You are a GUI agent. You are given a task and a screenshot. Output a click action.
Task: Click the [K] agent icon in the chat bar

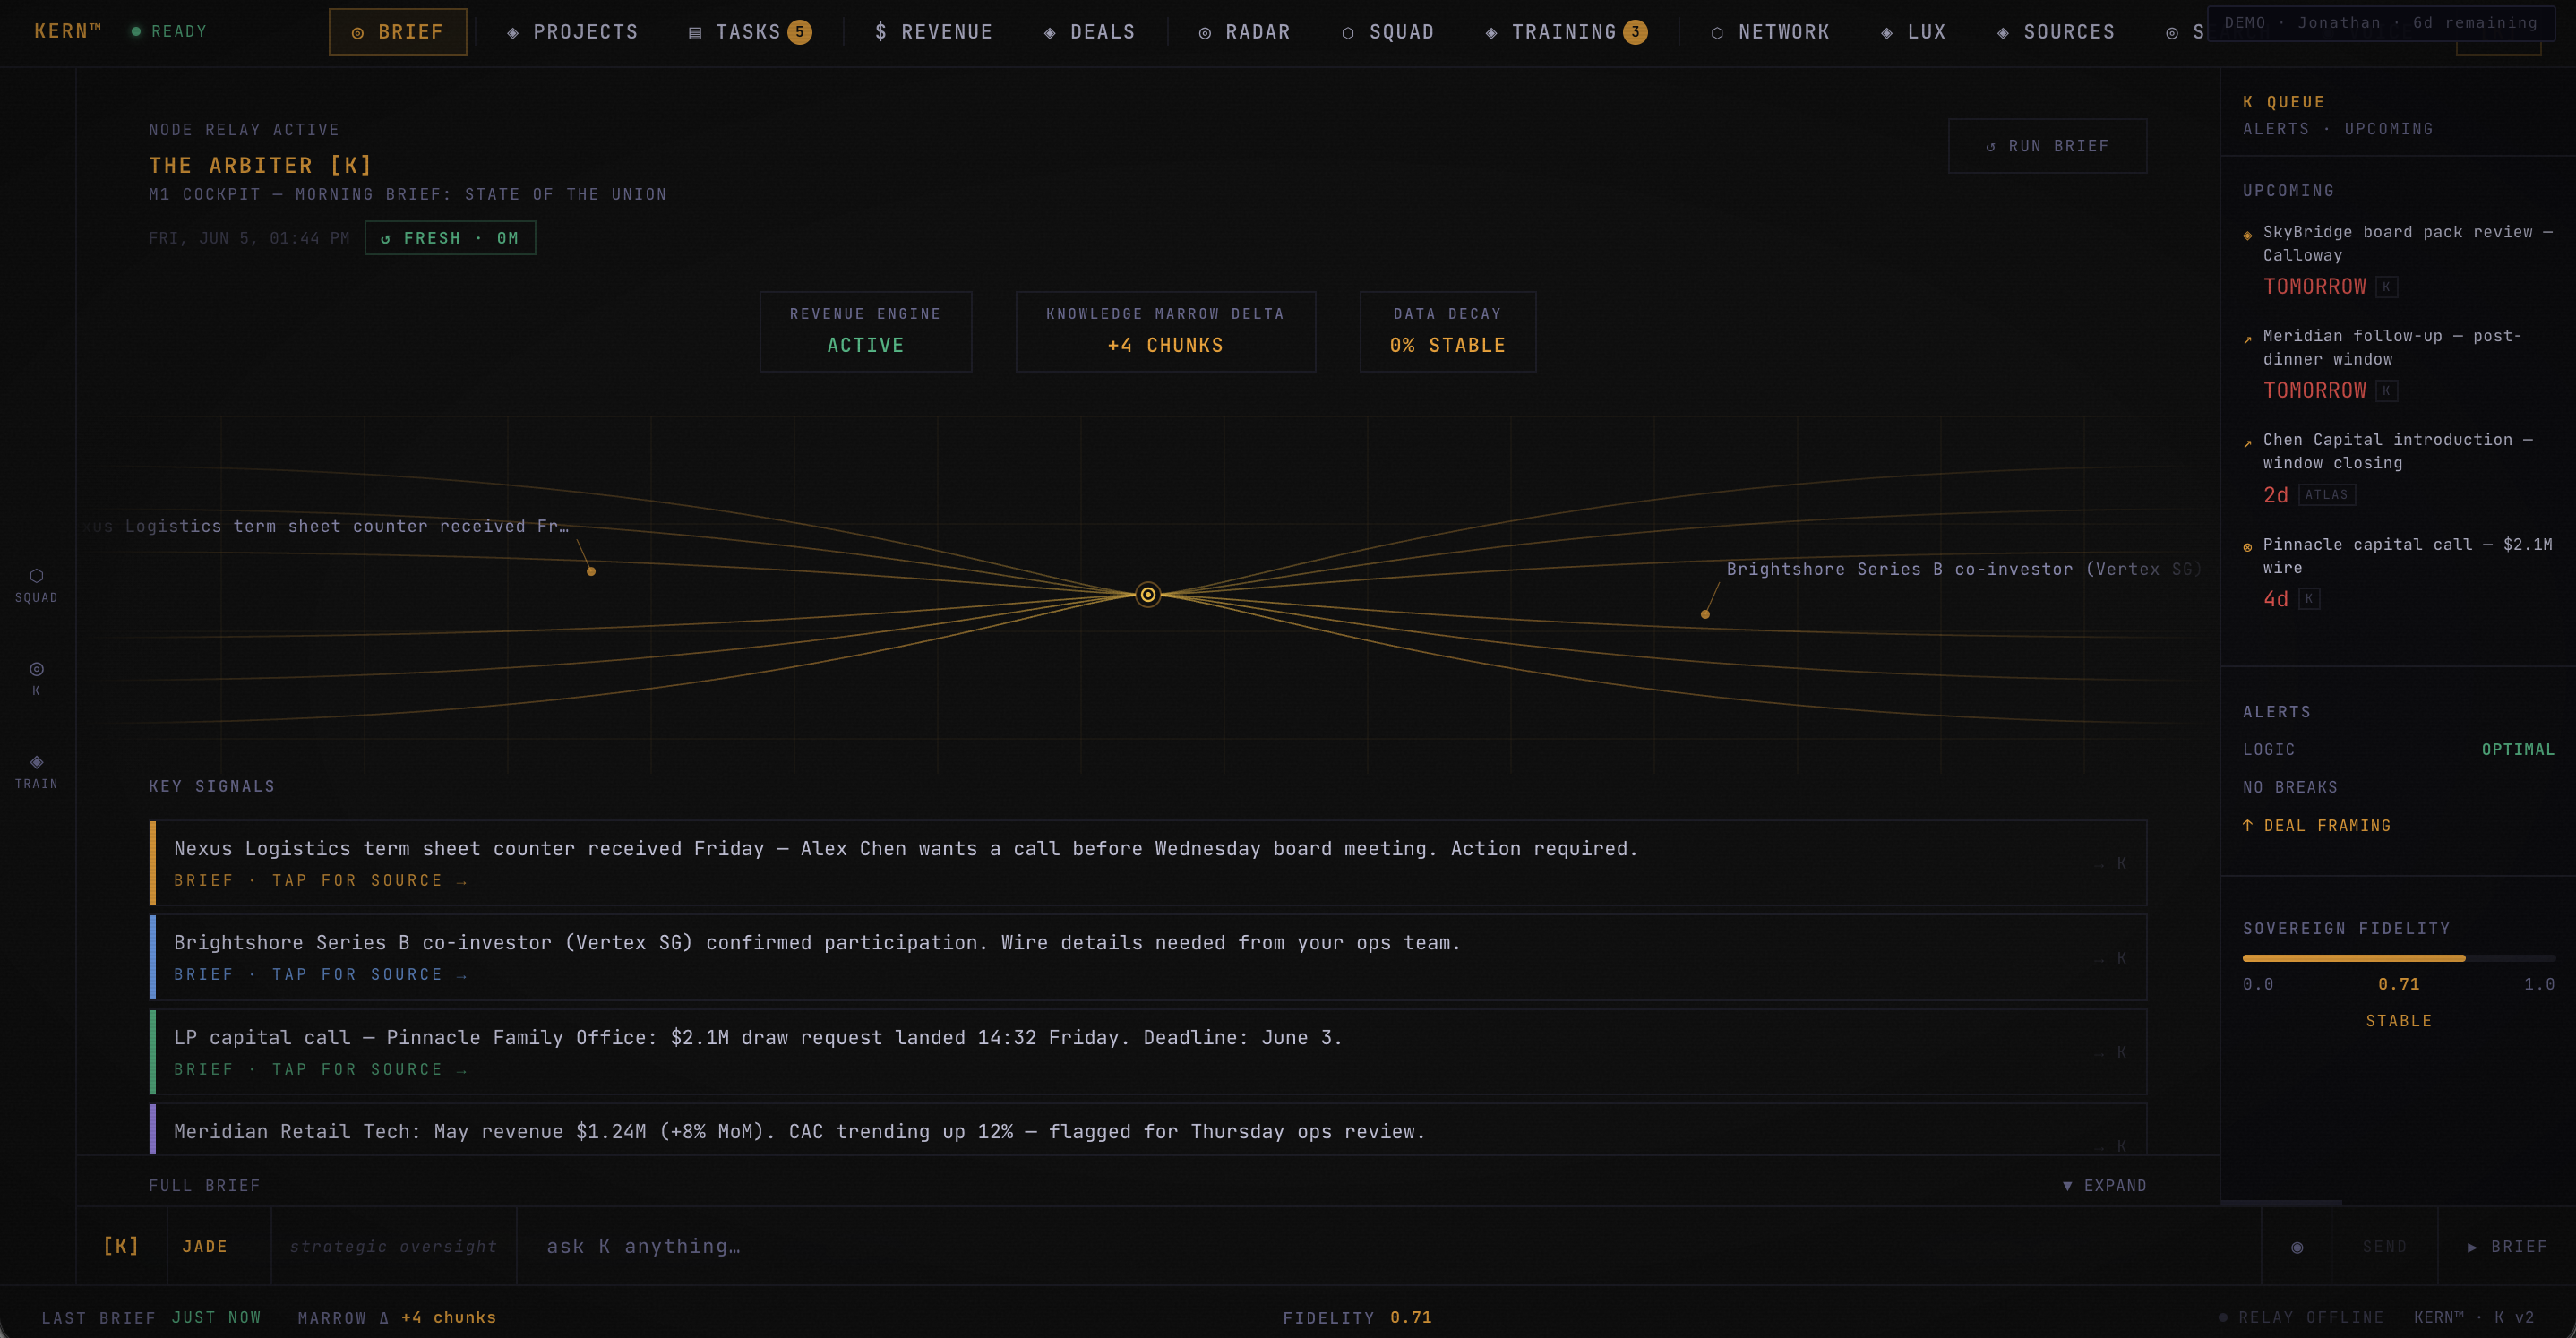tap(121, 1246)
